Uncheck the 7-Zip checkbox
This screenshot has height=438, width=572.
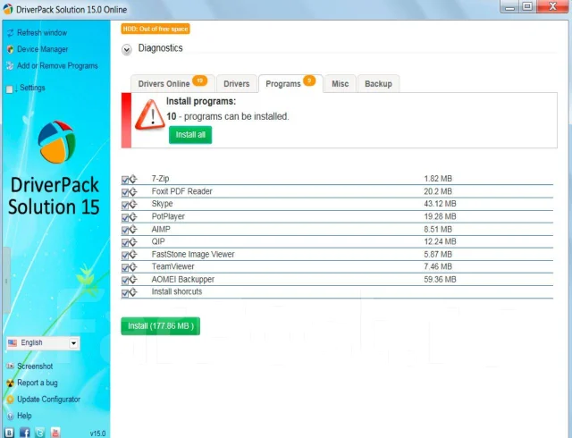tap(125, 180)
